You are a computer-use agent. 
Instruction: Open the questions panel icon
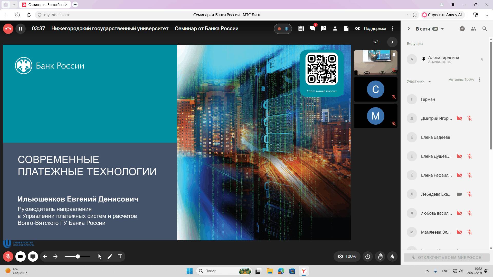click(x=324, y=29)
